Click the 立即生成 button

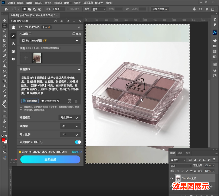click(x=50, y=159)
